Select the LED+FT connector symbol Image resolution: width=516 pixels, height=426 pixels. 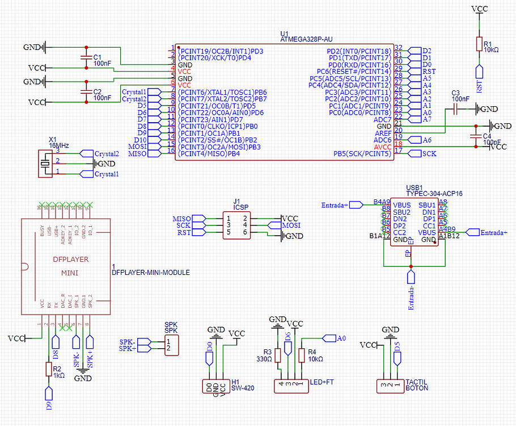291,385
